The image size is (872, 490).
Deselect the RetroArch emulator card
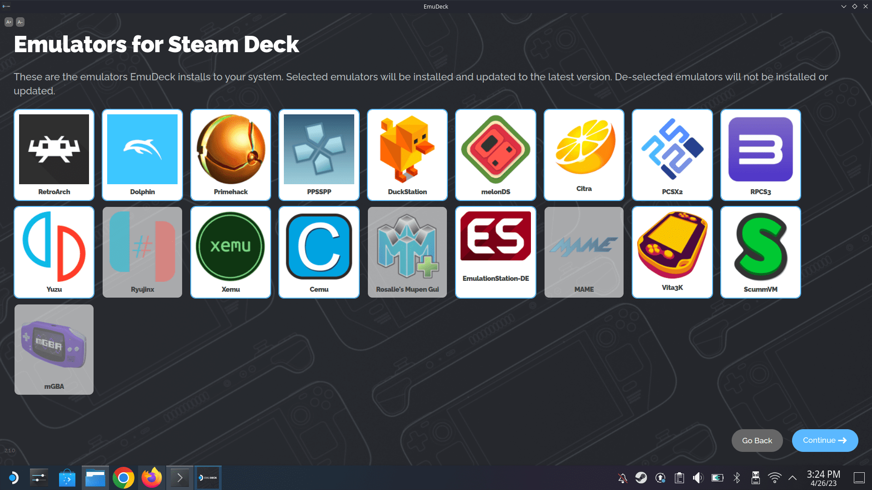[54, 155]
